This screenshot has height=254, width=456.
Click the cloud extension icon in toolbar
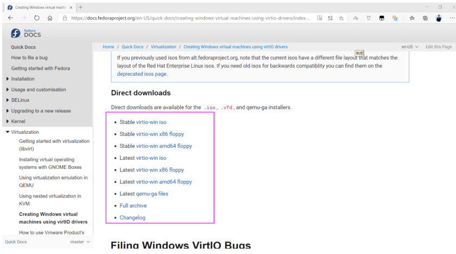point(356,18)
